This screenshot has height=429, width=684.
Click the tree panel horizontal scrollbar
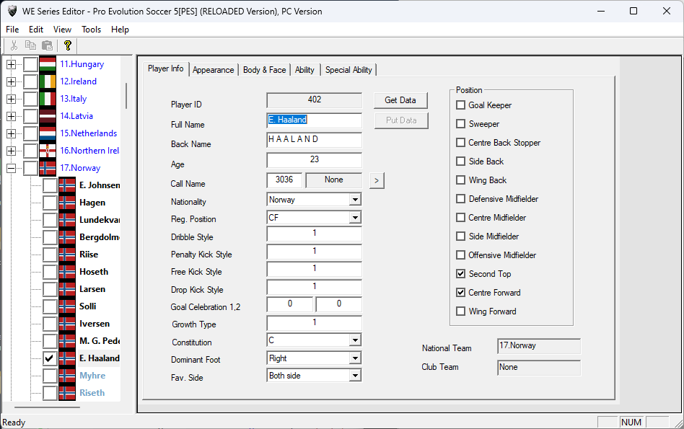pos(47,407)
